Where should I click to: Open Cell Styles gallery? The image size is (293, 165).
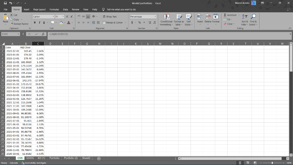click(189, 20)
